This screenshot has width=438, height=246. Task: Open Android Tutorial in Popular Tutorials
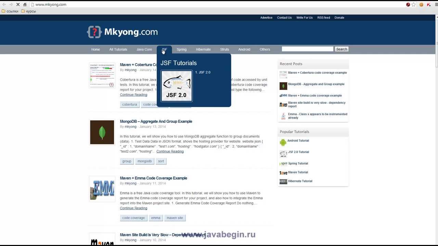point(298,141)
